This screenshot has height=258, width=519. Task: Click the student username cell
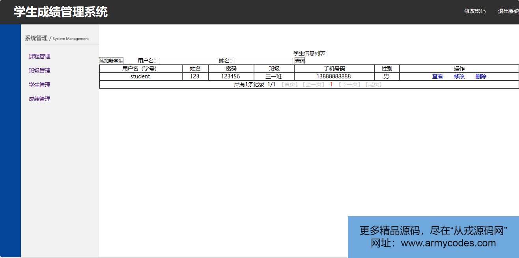(x=140, y=76)
